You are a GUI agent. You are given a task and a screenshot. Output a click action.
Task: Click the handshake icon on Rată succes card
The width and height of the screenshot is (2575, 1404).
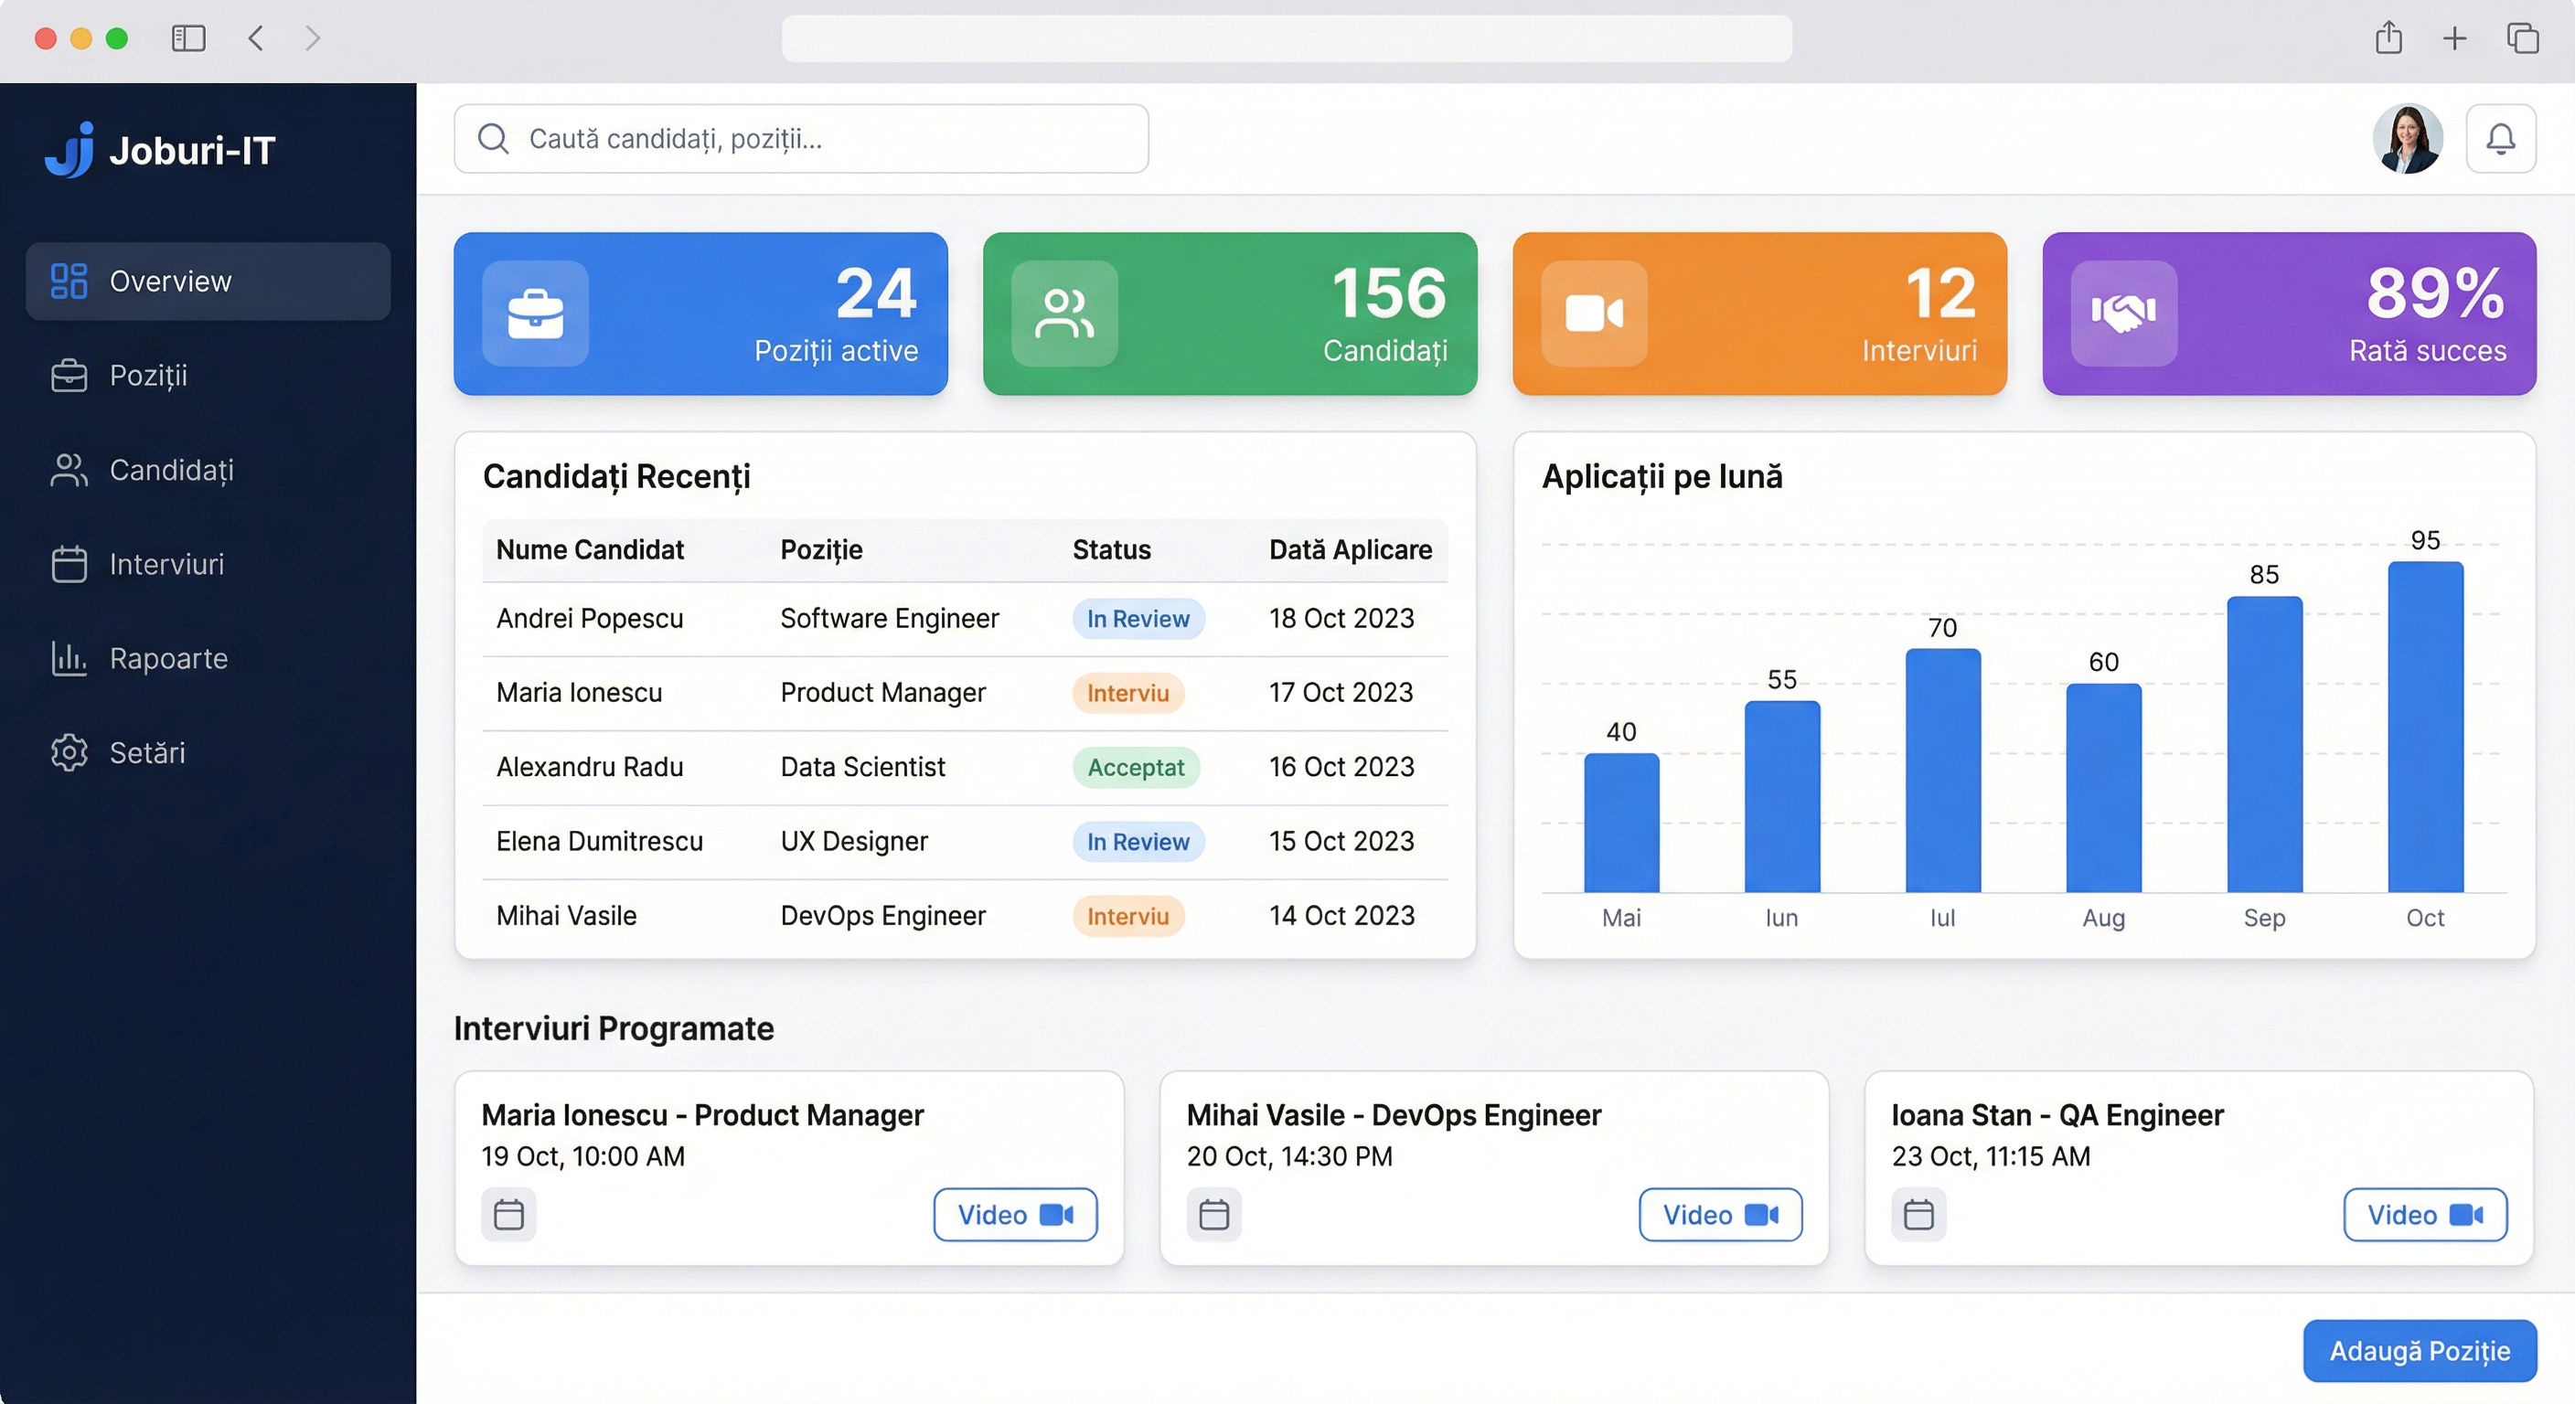click(2123, 314)
